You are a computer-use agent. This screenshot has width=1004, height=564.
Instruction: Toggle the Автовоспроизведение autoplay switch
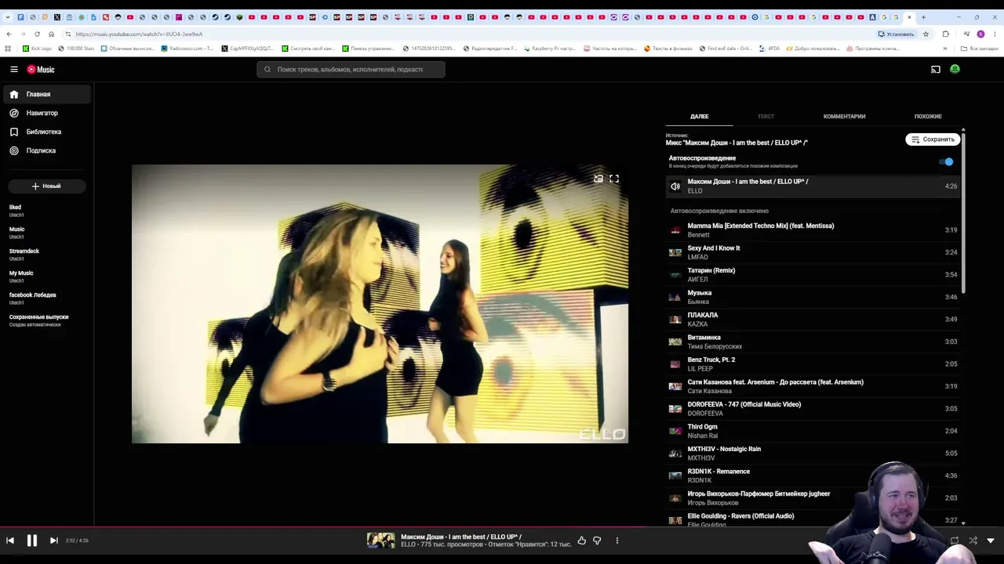[947, 162]
